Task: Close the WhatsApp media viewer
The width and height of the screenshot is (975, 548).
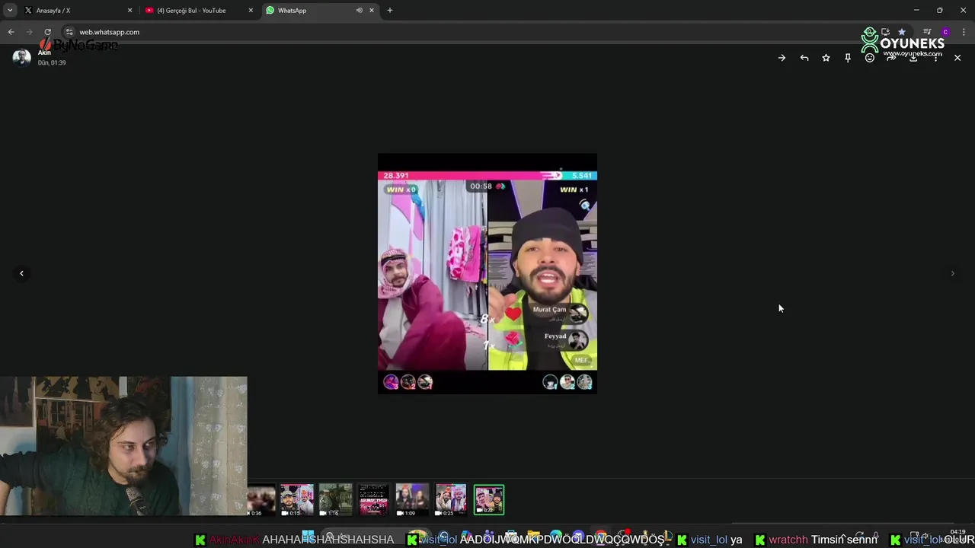Action: pyautogui.click(x=957, y=58)
